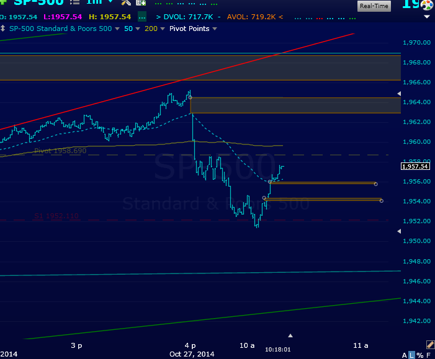
Task: Toggle F scale option
Action: pyautogui.click(x=428, y=355)
